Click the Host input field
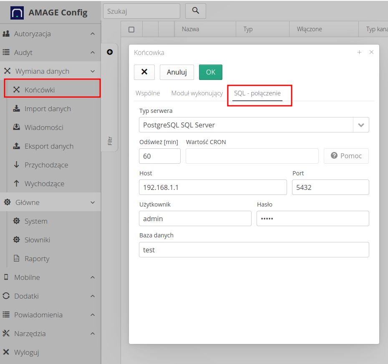This screenshot has height=364, width=388. pyautogui.click(x=213, y=187)
